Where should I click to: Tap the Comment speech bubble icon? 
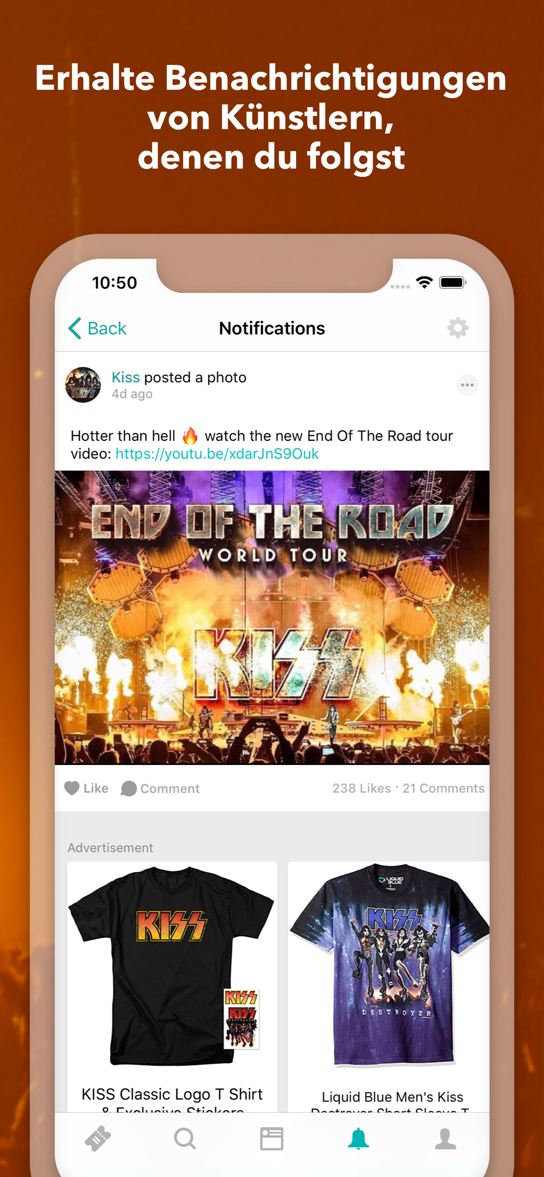(x=129, y=789)
